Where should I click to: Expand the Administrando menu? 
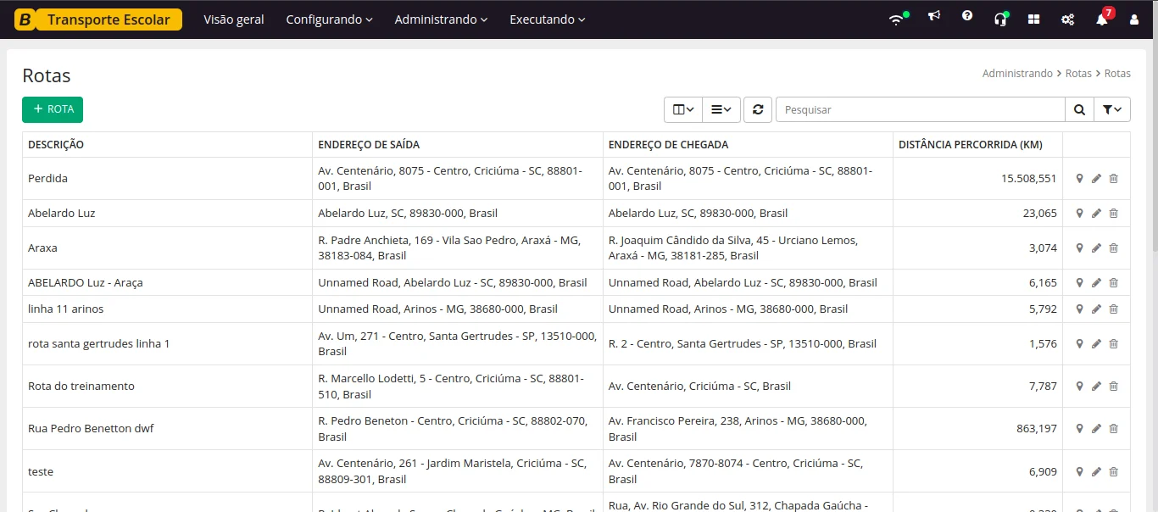click(442, 19)
